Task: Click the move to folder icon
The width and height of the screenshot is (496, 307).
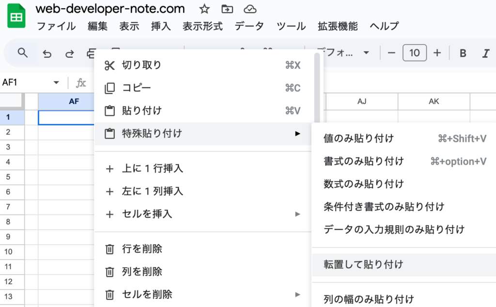Action: tap(226, 9)
